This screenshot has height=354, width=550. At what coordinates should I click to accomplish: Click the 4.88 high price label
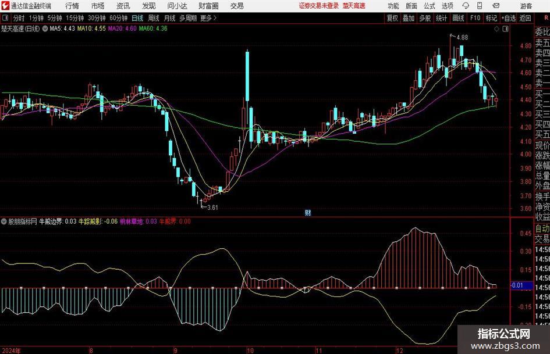(x=462, y=38)
